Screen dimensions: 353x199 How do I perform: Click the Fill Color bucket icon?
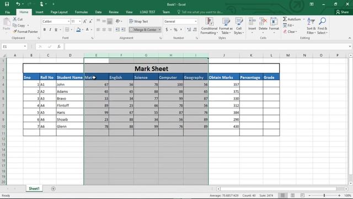coord(78,29)
